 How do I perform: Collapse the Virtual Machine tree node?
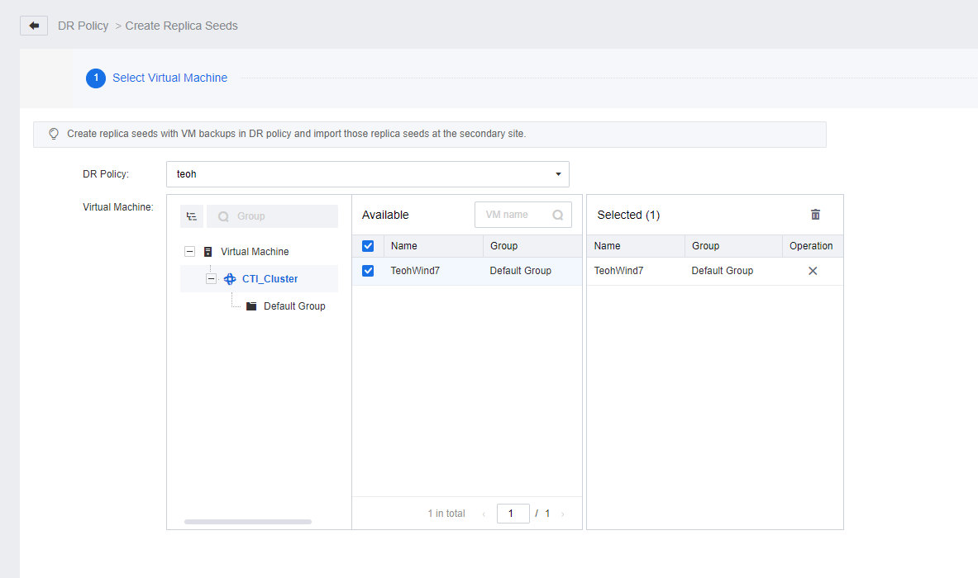click(189, 252)
